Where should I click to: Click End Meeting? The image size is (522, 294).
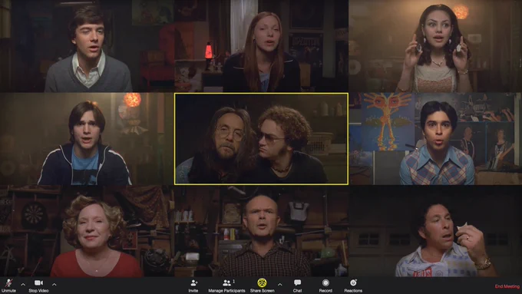tap(507, 286)
